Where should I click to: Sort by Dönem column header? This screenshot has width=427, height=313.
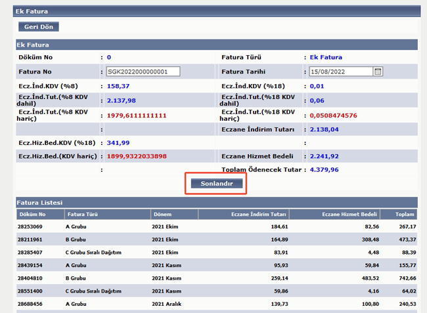click(175, 215)
